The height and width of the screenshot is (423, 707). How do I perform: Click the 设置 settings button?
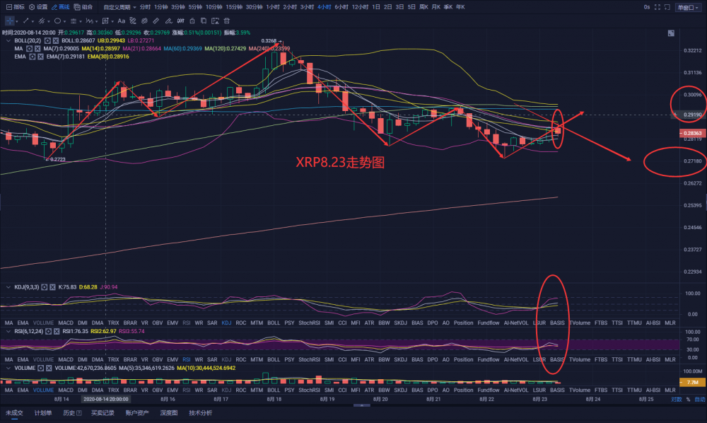[38, 7]
